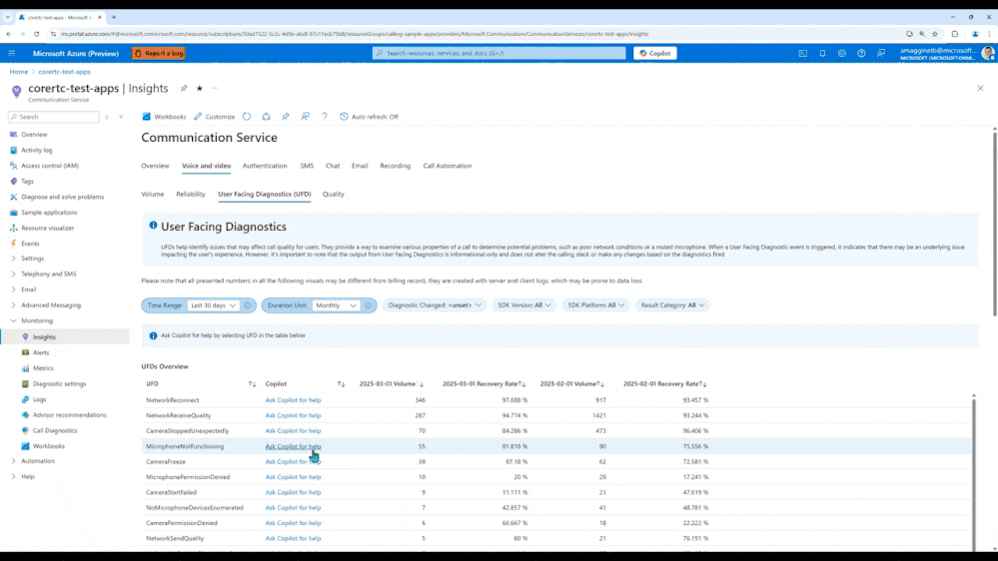Click the page's main vertical scrollbar
998x561 pixels.
pos(995,224)
